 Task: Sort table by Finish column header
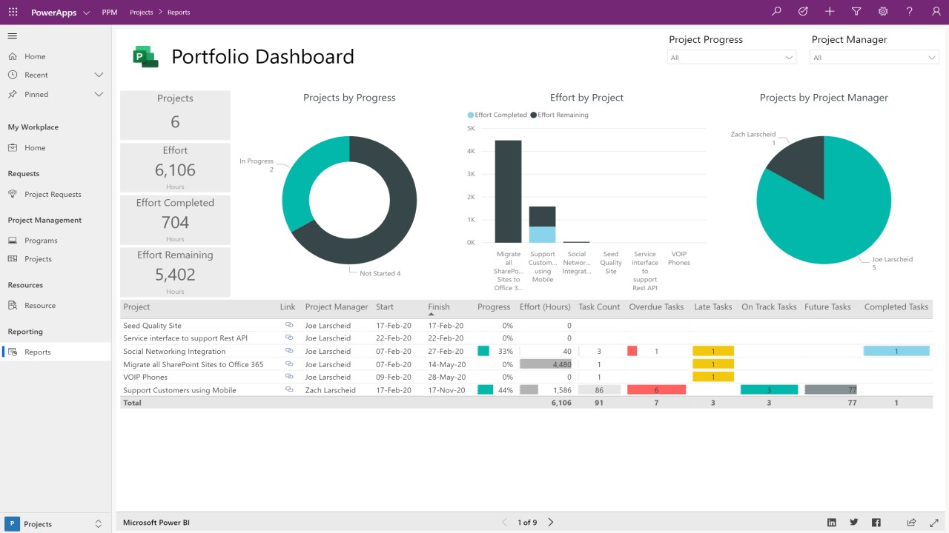pyautogui.click(x=439, y=306)
